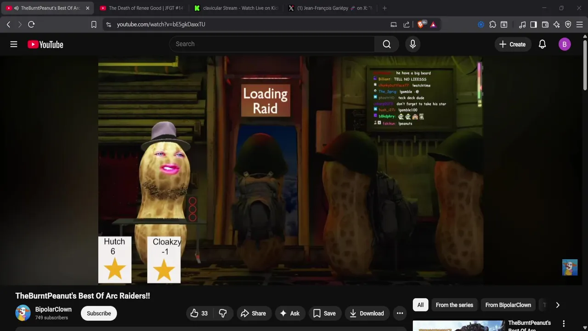Click the video player to pause
Image resolution: width=588 pixels, height=331 pixels.
click(x=290, y=170)
